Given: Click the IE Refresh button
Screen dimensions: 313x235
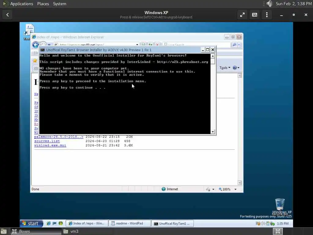Looking at the screenshot, I should pos(150,44).
